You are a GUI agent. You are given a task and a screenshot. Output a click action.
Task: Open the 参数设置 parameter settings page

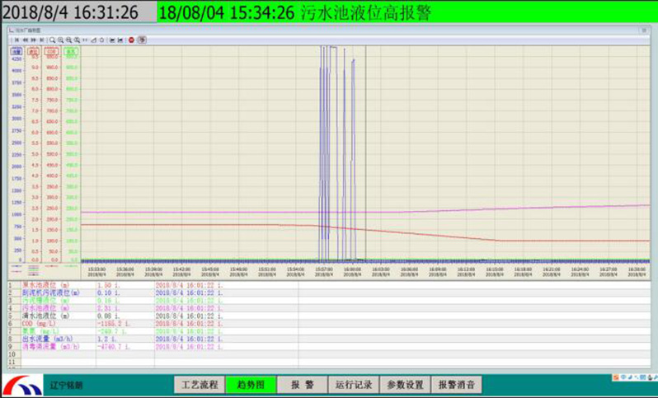coord(404,385)
